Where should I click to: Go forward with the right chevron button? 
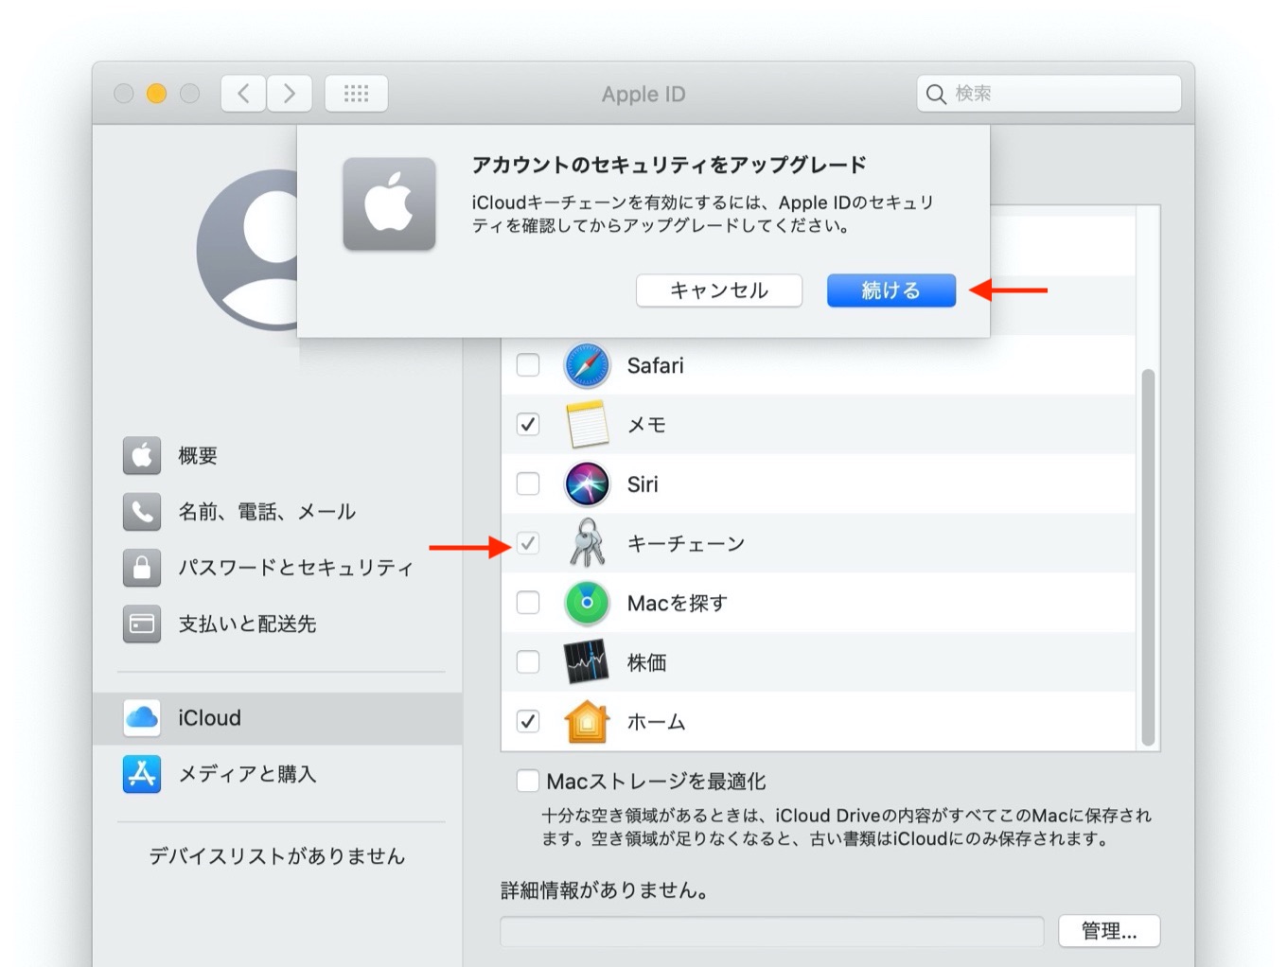click(x=289, y=93)
